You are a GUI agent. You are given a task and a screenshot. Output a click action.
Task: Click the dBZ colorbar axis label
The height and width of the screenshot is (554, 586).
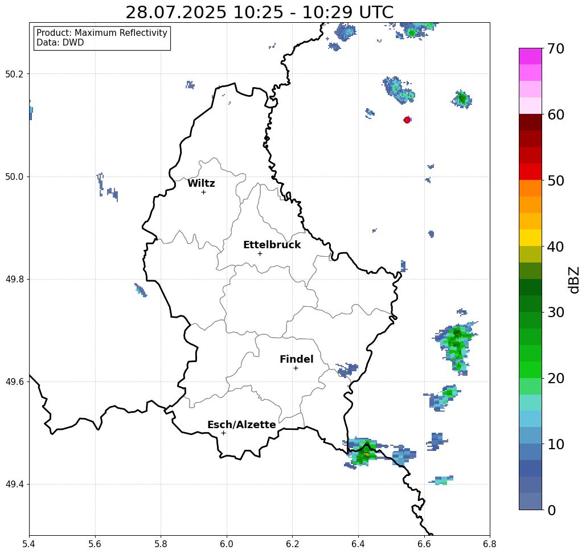point(573,280)
